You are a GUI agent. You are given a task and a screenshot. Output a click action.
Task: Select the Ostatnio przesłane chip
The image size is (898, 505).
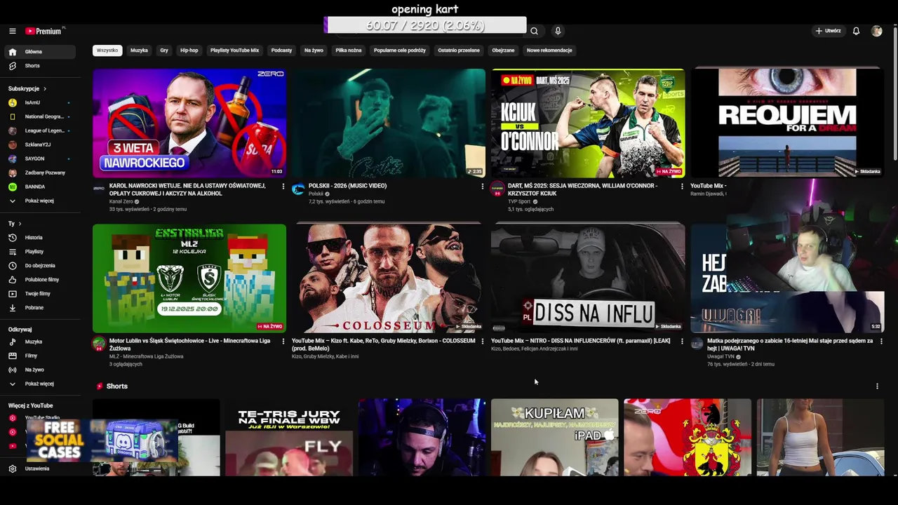pyautogui.click(x=459, y=50)
